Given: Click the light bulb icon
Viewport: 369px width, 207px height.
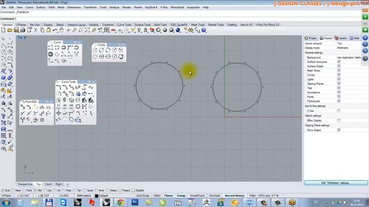Looking at the screenshot, I should pyautogui.click(x=139, y=30).
